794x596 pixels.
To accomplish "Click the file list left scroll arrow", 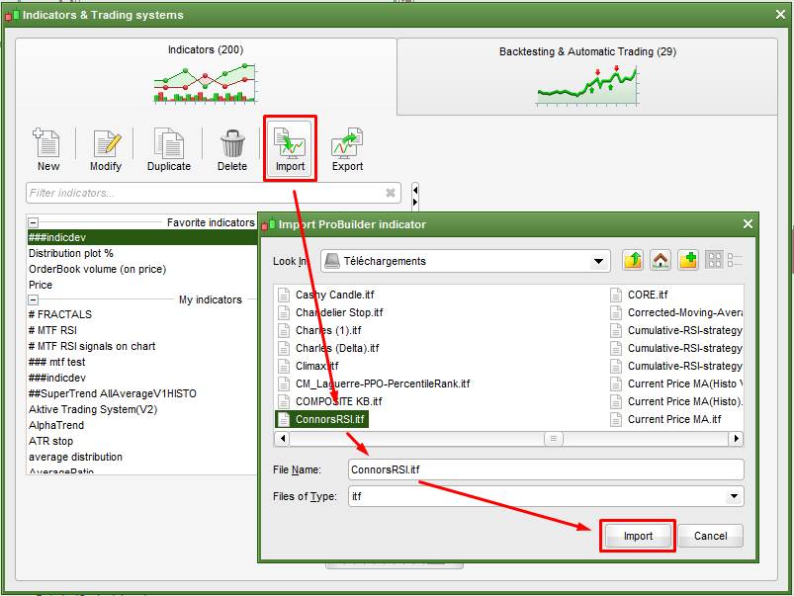I will (283, 439).
